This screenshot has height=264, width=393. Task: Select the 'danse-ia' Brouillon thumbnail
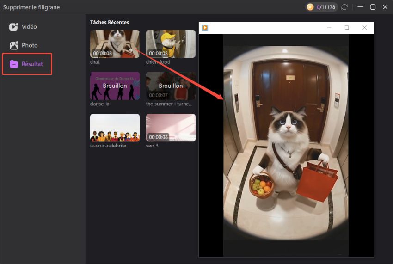pyautogui.click(x=115, y=86)
